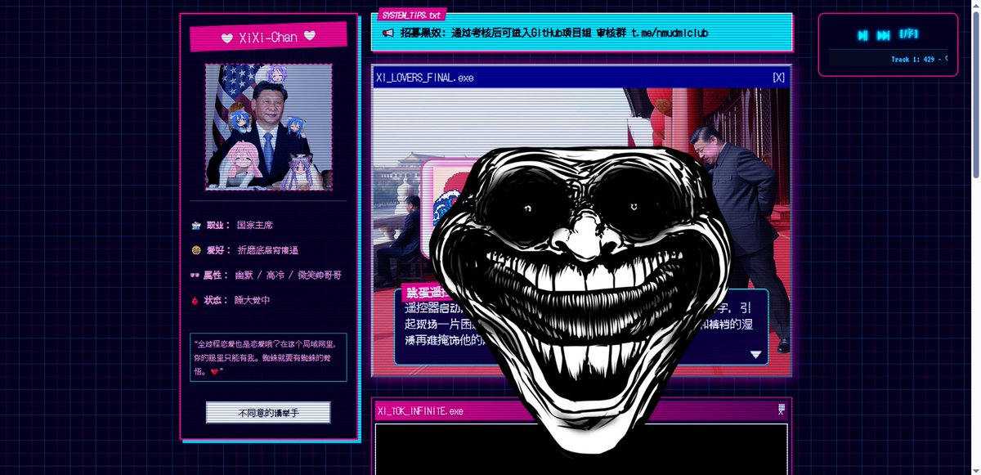Click the XI_LOVERS_FINAL.exe title bar
The height and width of the screenshot is (475, 981).
click(581, 78)
